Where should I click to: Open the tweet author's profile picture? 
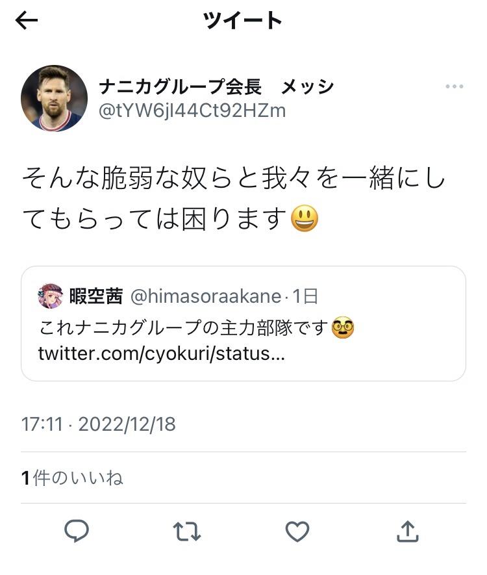pos(54,98)
